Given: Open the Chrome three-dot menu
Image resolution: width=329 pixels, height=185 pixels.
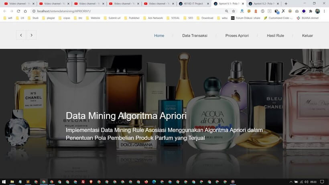Looking at the screenshot, I should pos(324,11).
